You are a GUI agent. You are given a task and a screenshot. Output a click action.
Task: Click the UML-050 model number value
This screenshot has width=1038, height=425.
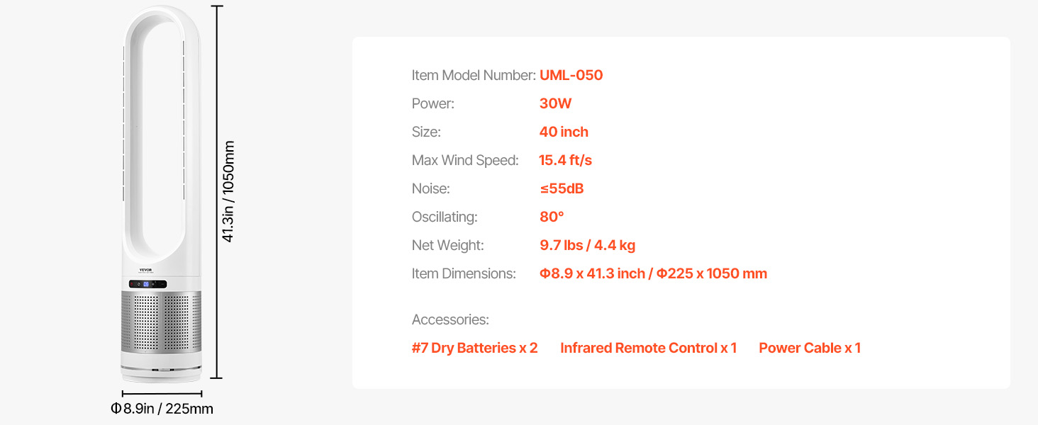571,75
